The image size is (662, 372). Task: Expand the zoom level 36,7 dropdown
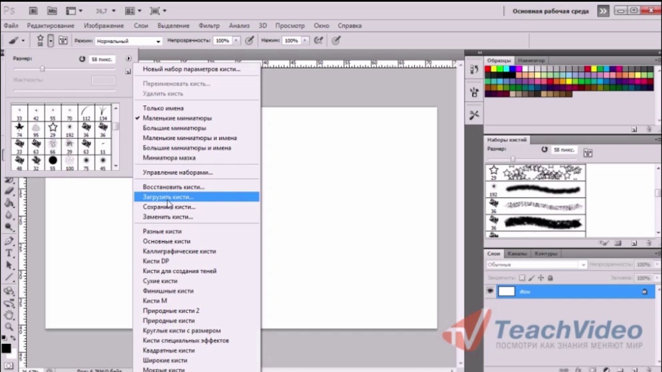[114, 11]
